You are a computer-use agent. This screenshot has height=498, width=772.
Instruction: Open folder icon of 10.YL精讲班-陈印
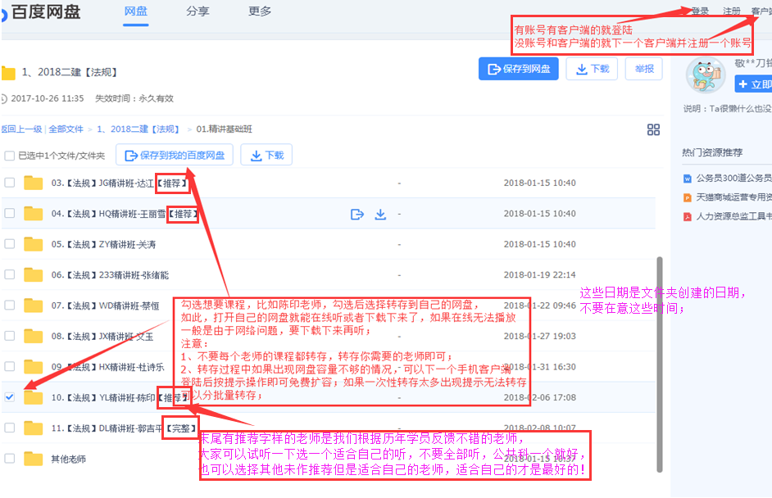[x=33, y=397]
